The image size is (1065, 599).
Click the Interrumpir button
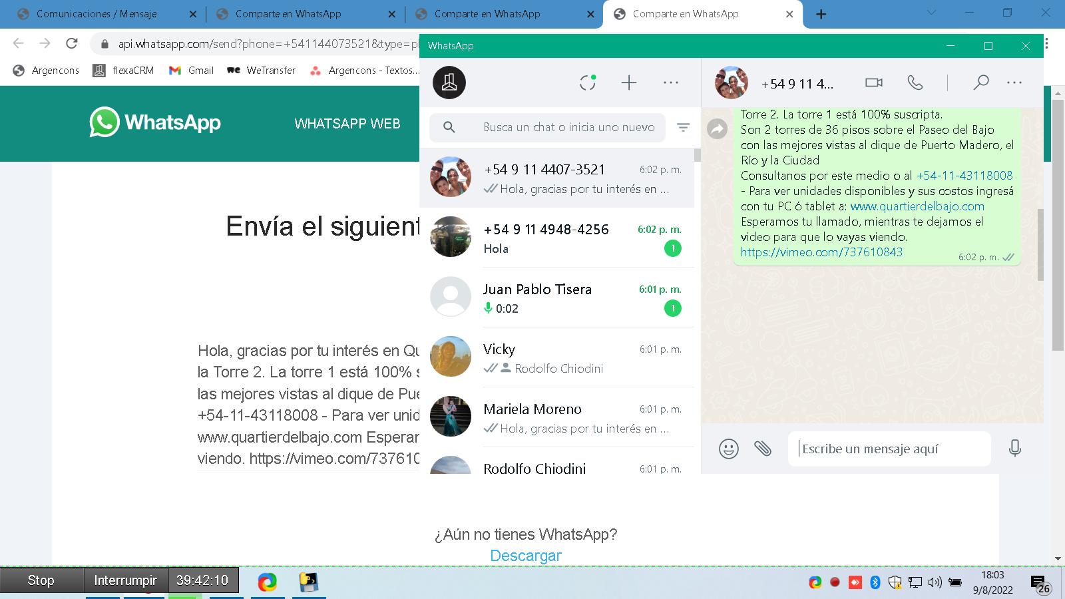(x=125, y=580)
